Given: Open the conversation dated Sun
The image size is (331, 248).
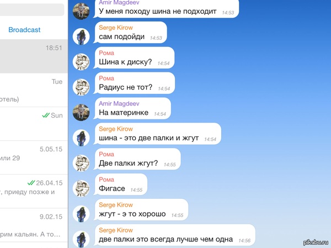Looking at the screenshot, I should pos(34,124).
